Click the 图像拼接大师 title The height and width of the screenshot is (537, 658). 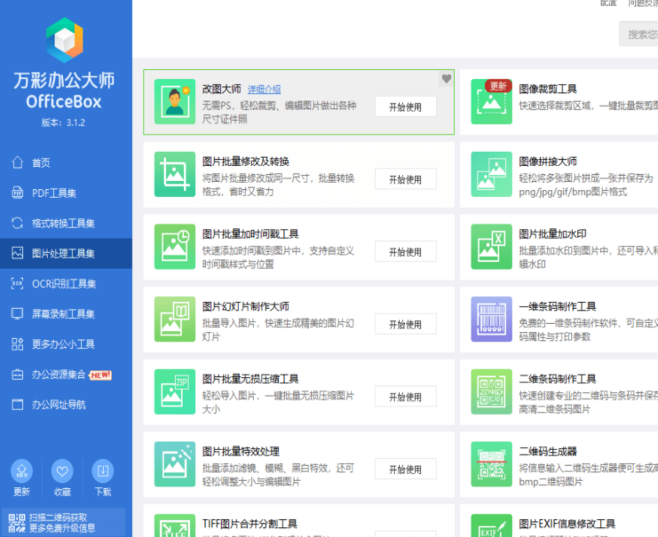[x=548, y=162]
